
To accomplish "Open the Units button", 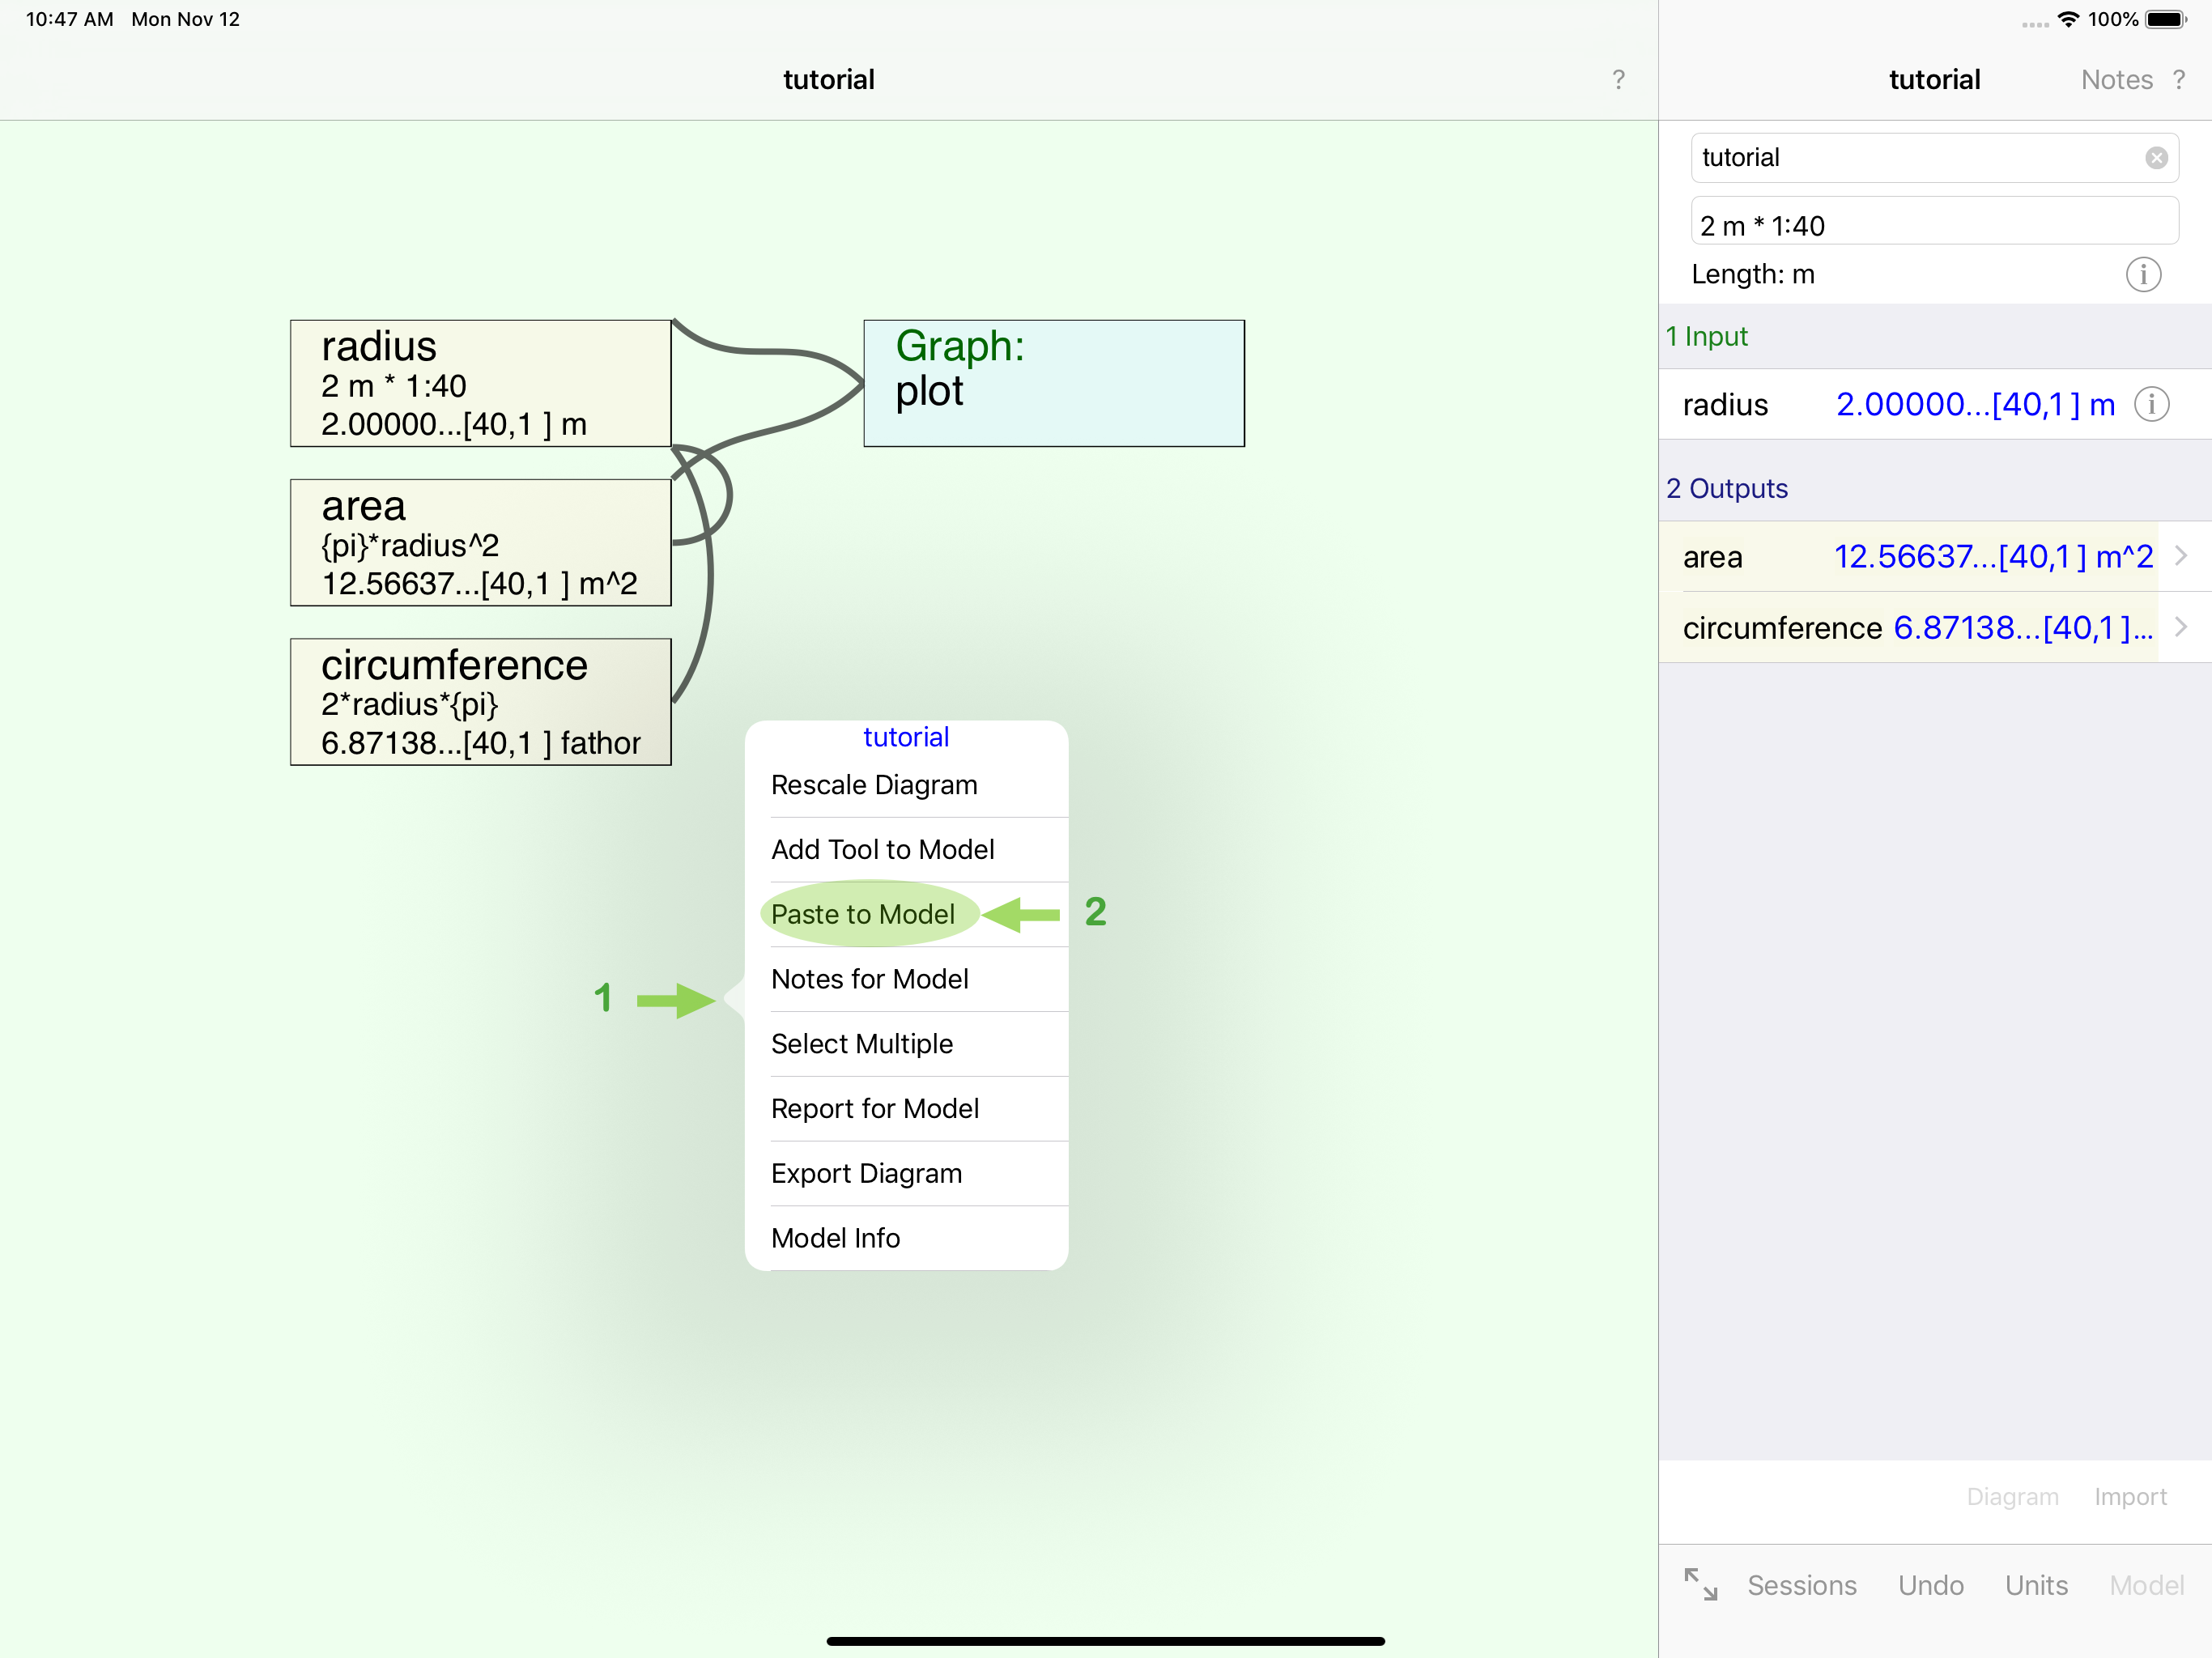I will (x=2036, y=1585).
